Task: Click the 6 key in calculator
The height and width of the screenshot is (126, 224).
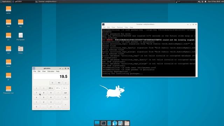Action: pyautogui.click(x=51, y=97)
